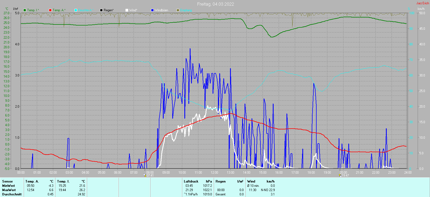The height and width of the screenshot is (197, 430).
Task: Click the '50.0' top wind speed axis value
Action: [422, 13]
